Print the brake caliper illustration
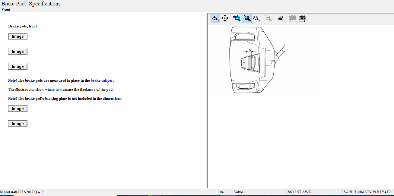The width and height of the screenshot is (394, 196). pos(281,18)
